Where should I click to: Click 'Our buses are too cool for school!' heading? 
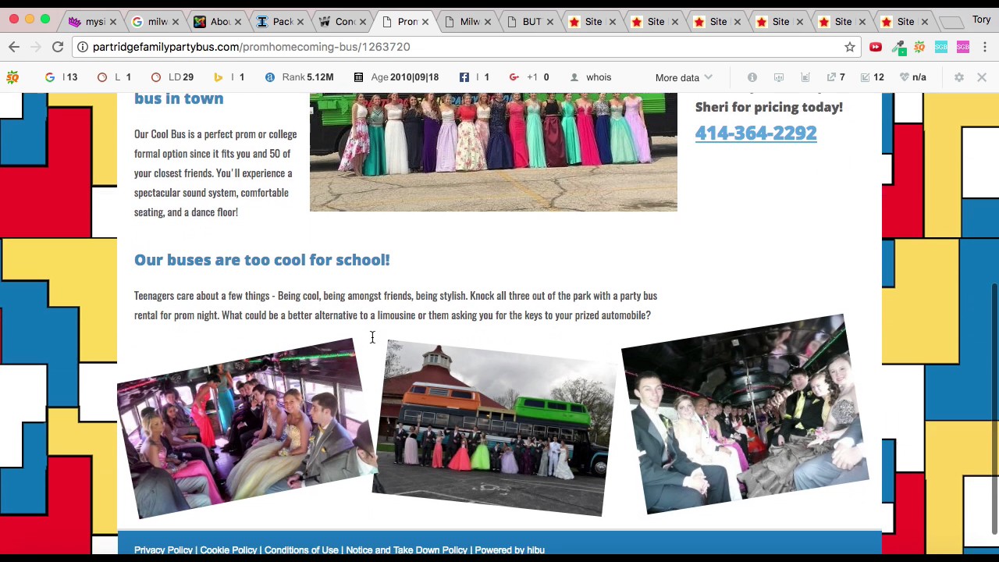pos(261,260)
